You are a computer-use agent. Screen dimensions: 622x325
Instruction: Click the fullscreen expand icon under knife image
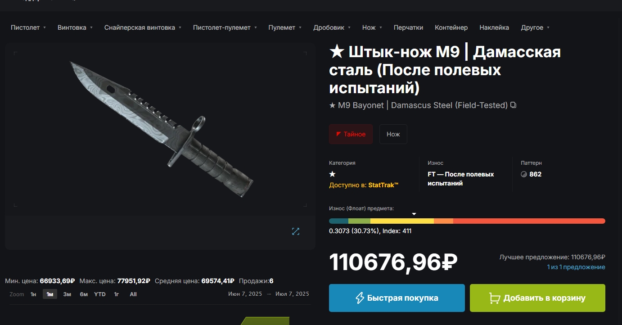coord(296,231)
